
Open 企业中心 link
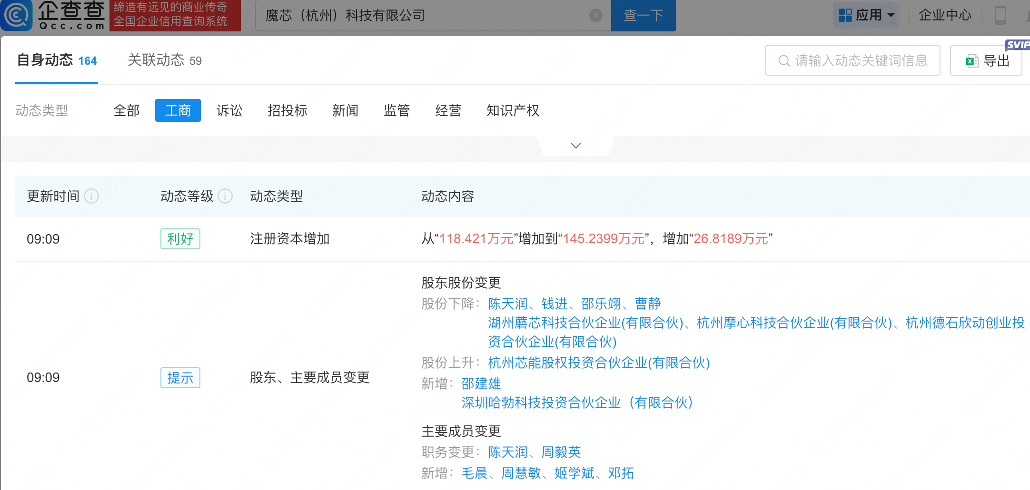tap(945, 15)
